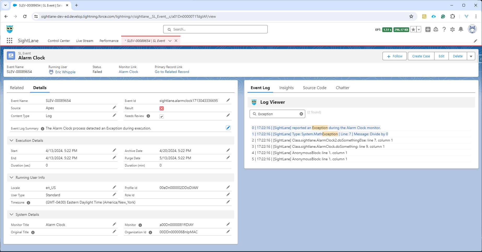Open the SLEV-00089654 tab menu chevron
The width and height of the screenshot is (482, 252).
[170, 41]
